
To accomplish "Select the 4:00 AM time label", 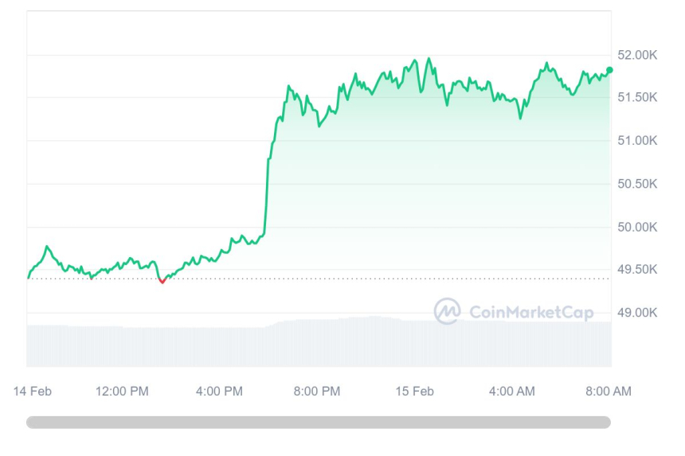I will 511,391.
